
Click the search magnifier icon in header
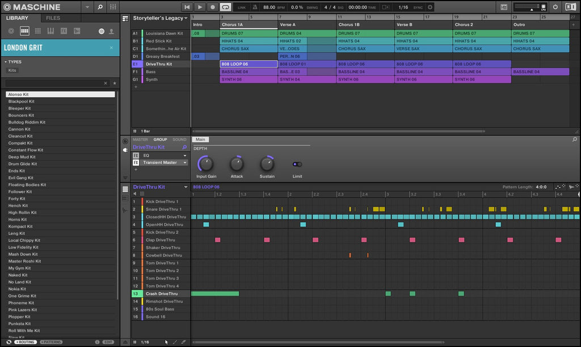point(100,7)
